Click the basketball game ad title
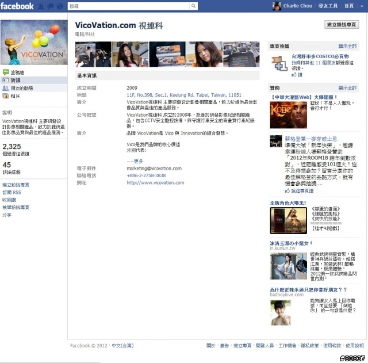The image size is (368, 363). pyautogui.click(x=304, y=97)
